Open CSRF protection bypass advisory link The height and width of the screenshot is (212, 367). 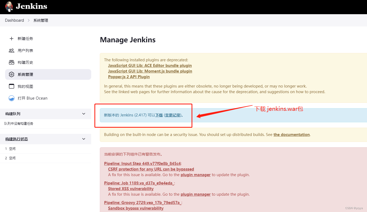(x=151, y=169)
